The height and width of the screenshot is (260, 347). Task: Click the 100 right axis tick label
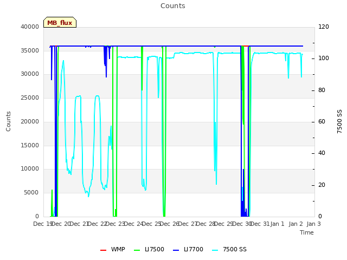[324, 58]
